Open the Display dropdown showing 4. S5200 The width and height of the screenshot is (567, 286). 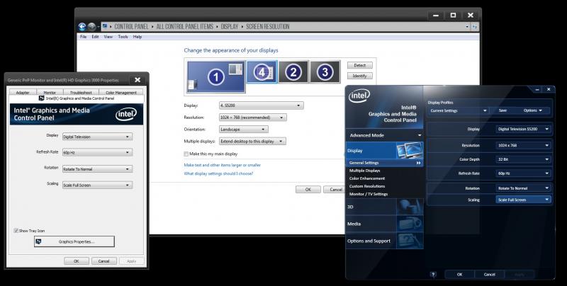pyautogui.click(x=261, y=105)
